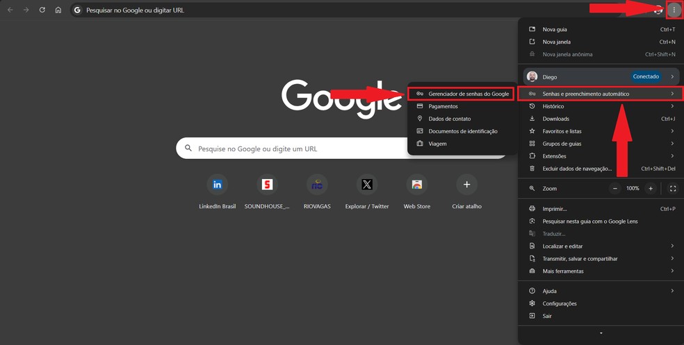Select Excluir dados de navegação
This screenshot has width=684, height=345.
601,169
